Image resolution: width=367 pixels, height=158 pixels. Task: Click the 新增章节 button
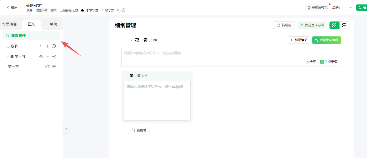pyautogui.click(x=299, y=40)
